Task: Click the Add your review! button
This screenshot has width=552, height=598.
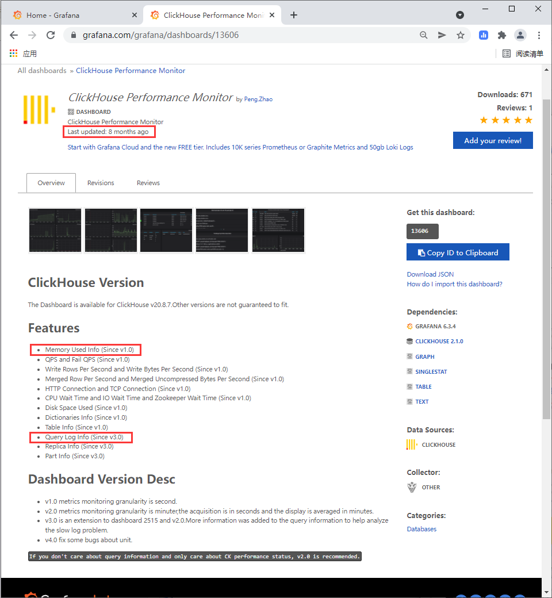Action: coord(493,140)
